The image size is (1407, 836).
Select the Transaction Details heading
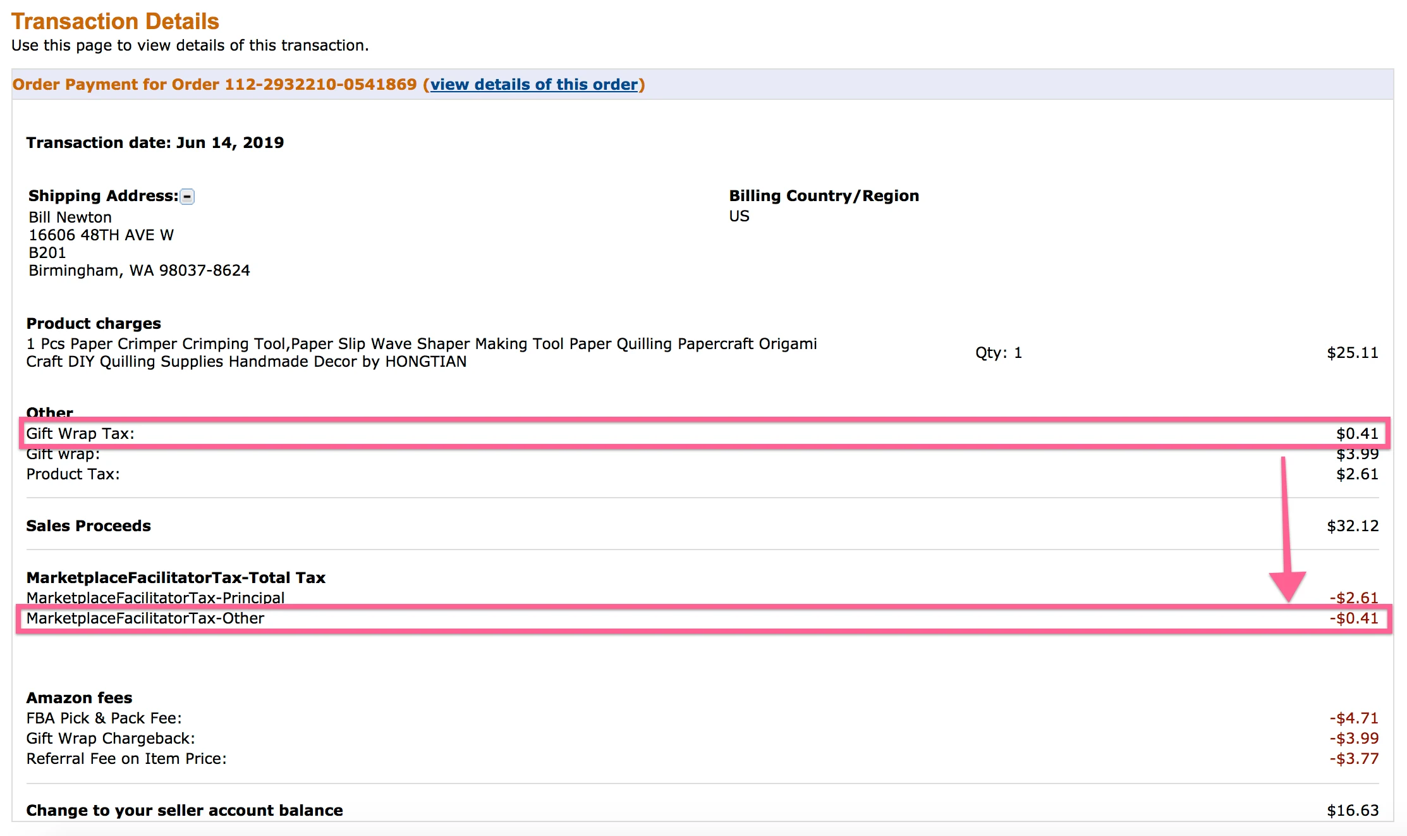(115, 22)
